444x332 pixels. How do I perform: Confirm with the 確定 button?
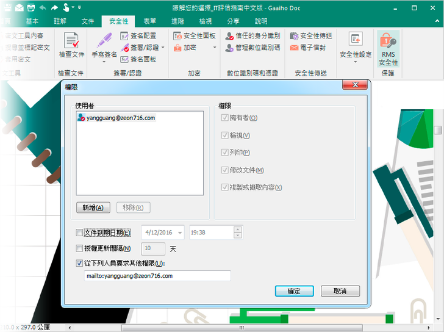click(x=294, y=291)
